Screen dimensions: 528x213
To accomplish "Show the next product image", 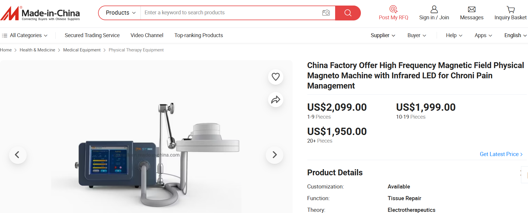I will [275, 155].
